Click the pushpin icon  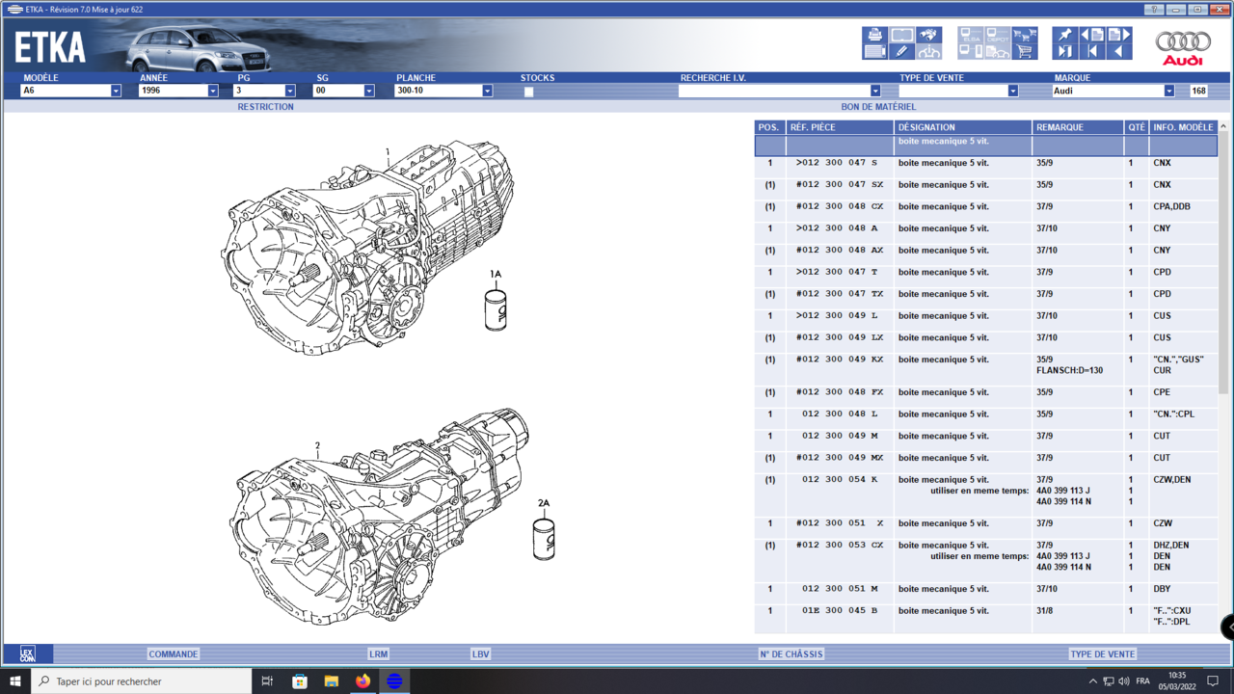1064,36
